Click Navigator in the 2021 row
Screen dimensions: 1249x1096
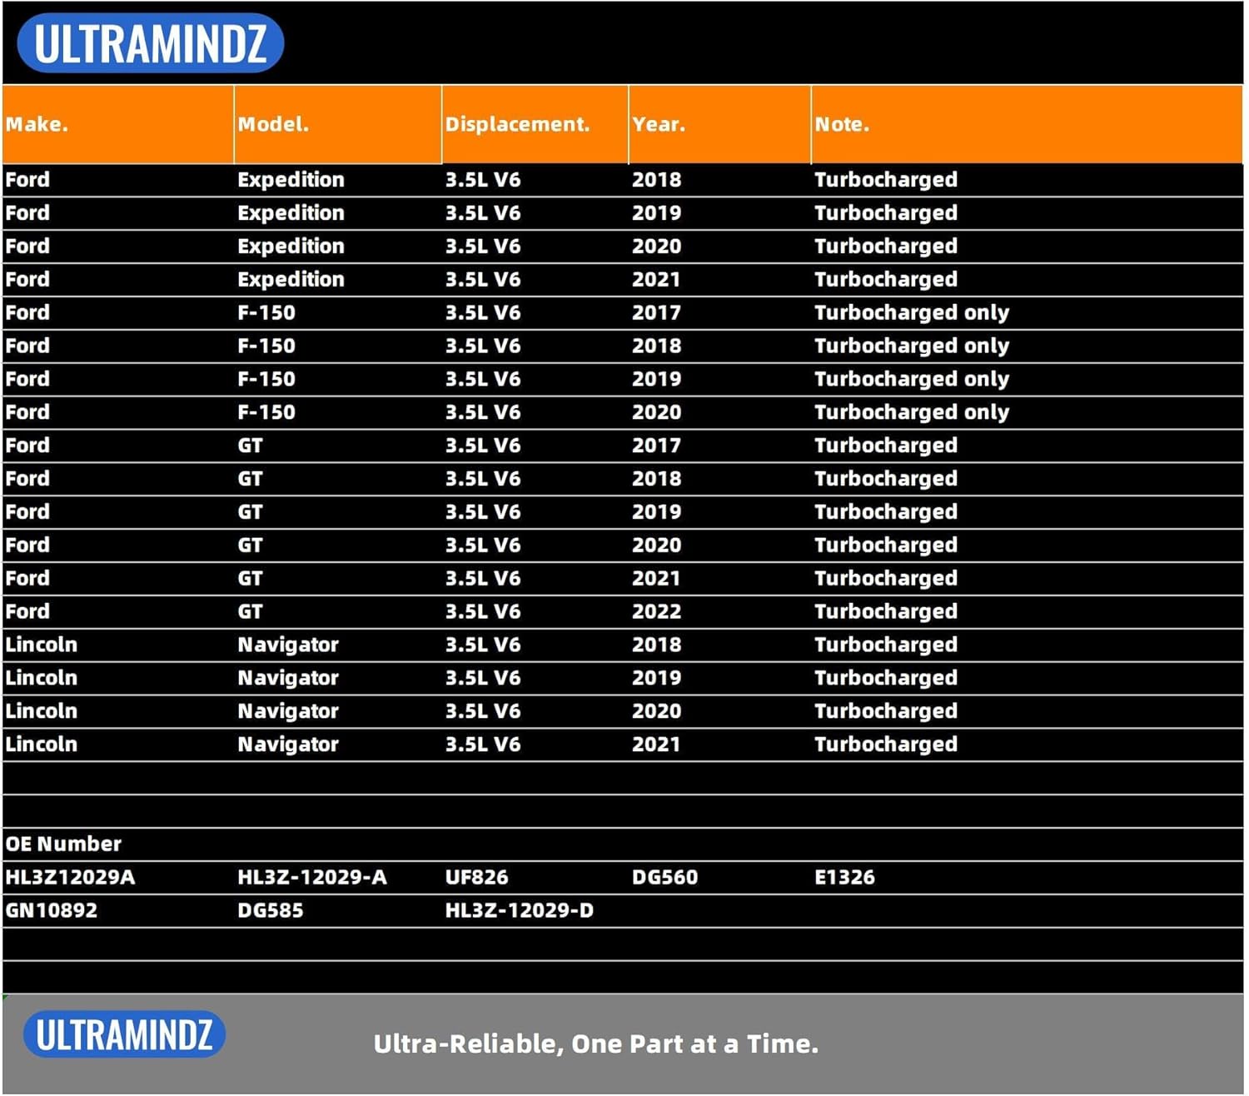288,745
